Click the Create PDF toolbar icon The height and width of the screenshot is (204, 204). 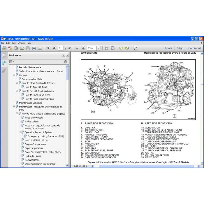point(4,48)
